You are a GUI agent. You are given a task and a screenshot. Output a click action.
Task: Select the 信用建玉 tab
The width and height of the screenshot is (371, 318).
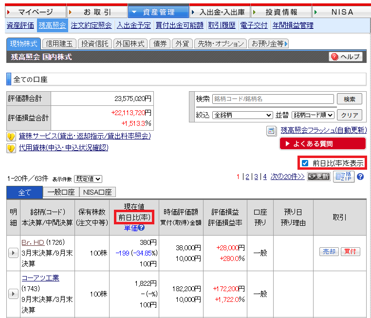tap(59, 43)
